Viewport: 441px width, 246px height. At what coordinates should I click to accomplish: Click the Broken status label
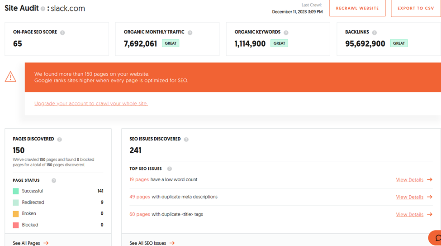(x=29, y=213)
